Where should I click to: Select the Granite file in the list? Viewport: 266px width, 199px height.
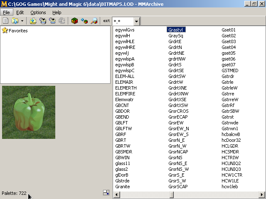[x=123, y=187]
